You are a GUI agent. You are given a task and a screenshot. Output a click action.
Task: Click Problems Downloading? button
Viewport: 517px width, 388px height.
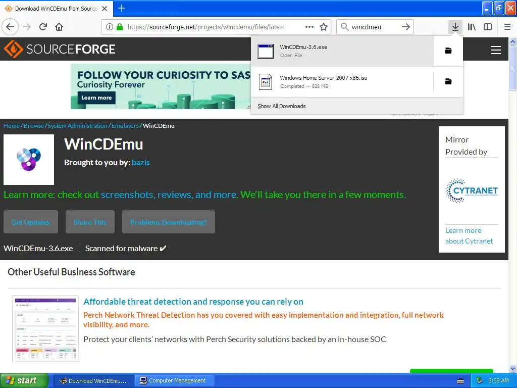[x=169, y=222]
